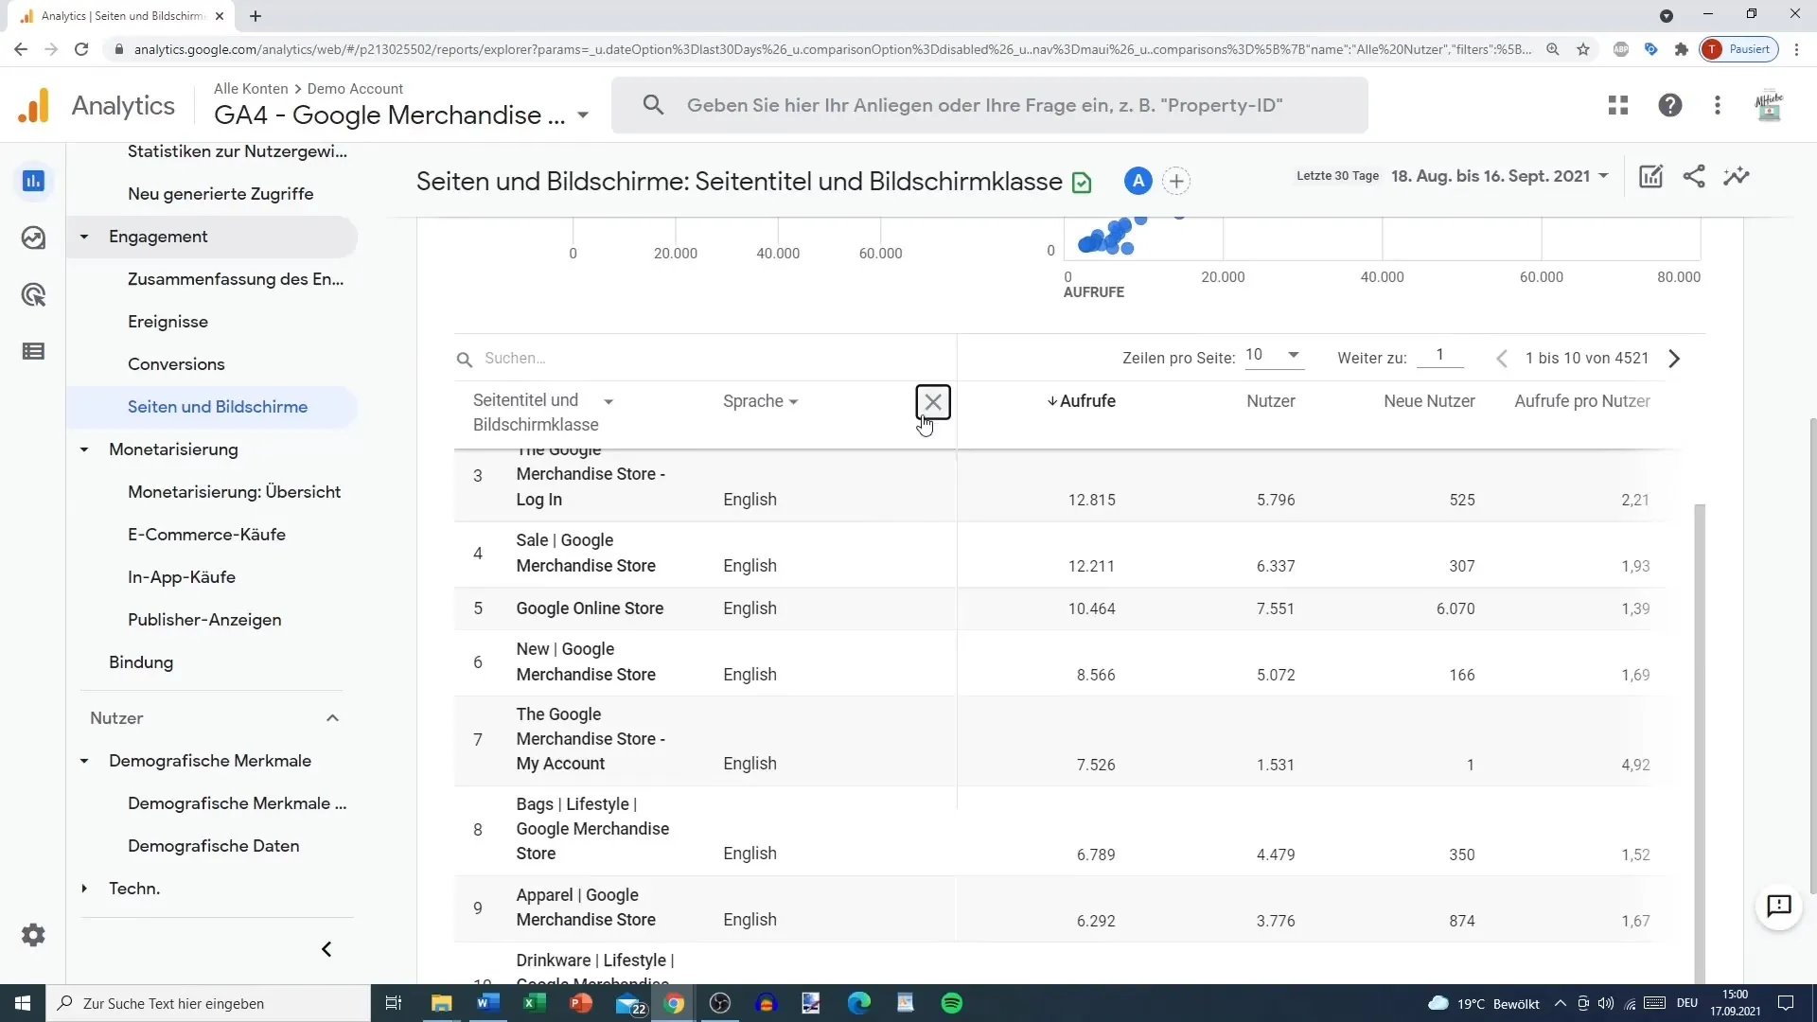The height and width of the screenshot is (1022, 1817).
Task: Expand the Techn. section in sidebar
Action: [x=83, y=889]
